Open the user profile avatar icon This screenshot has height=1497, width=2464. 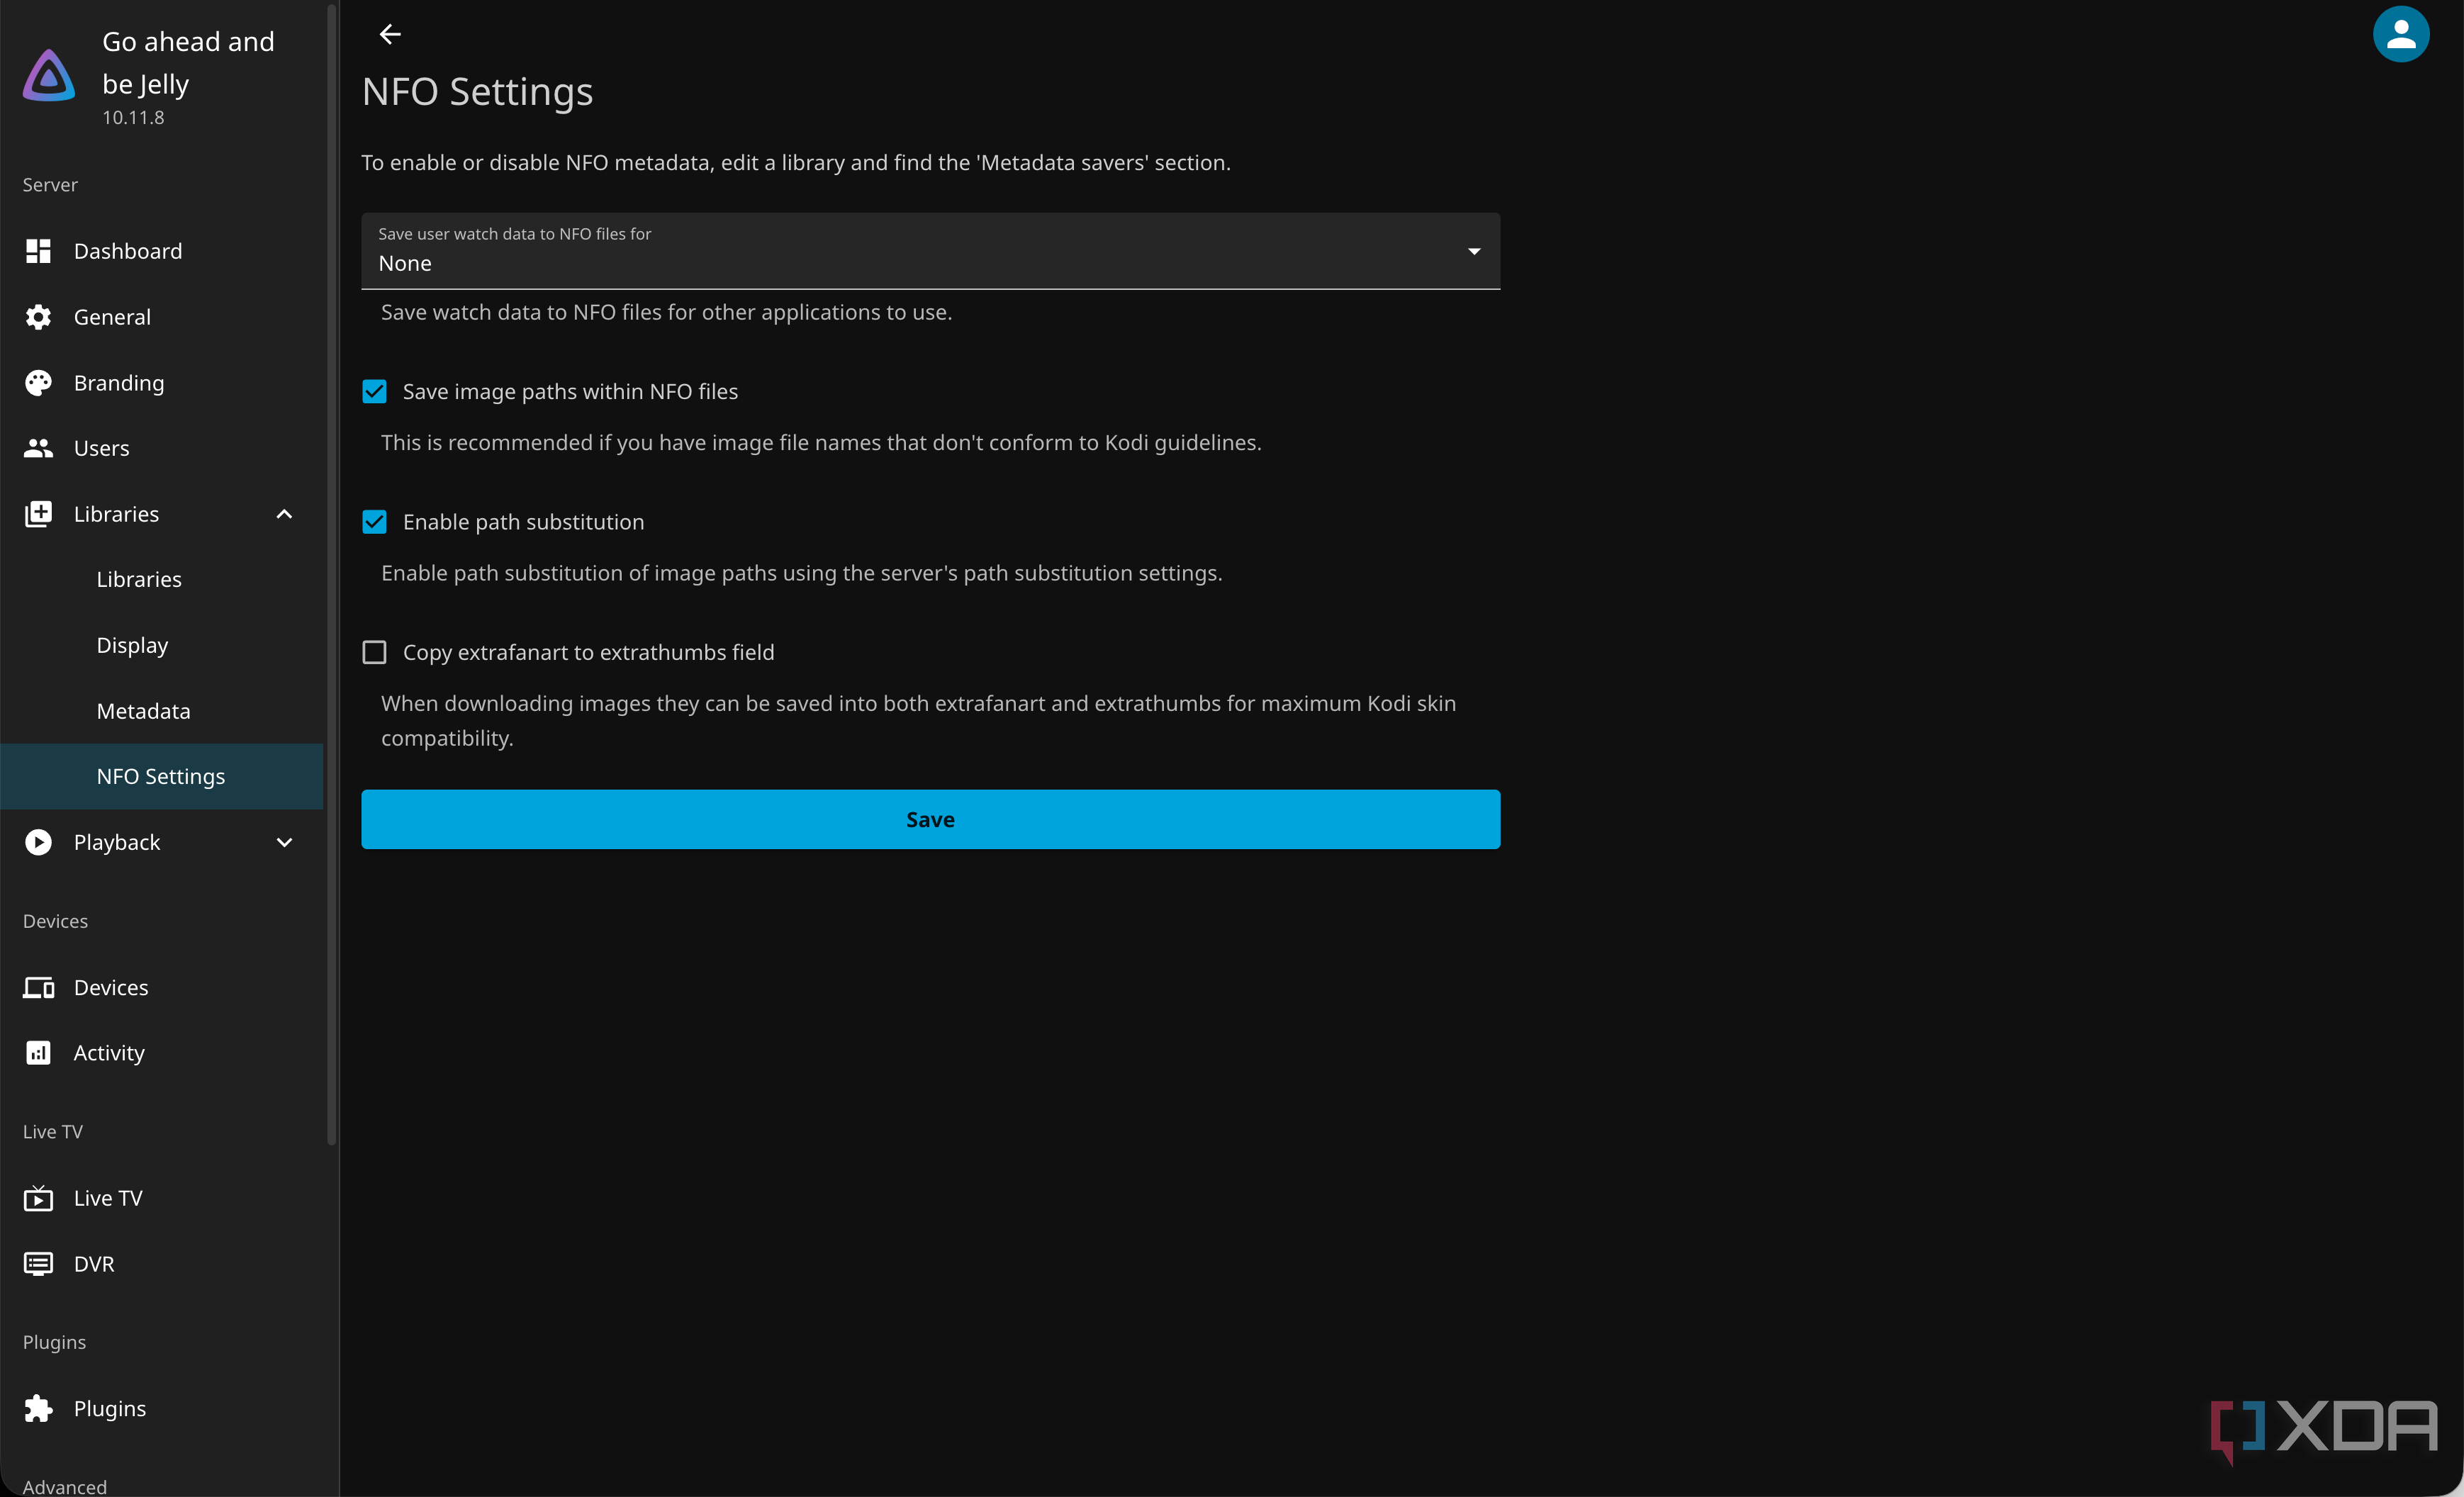[x=2400, y=34]
